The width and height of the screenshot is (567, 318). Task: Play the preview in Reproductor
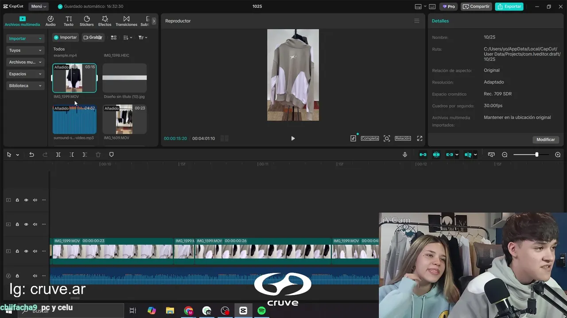pos(293,138)
